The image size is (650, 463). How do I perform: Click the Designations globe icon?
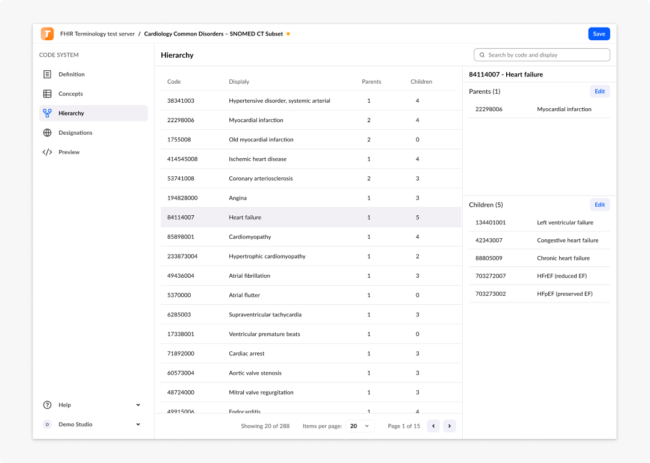point(48,132)
